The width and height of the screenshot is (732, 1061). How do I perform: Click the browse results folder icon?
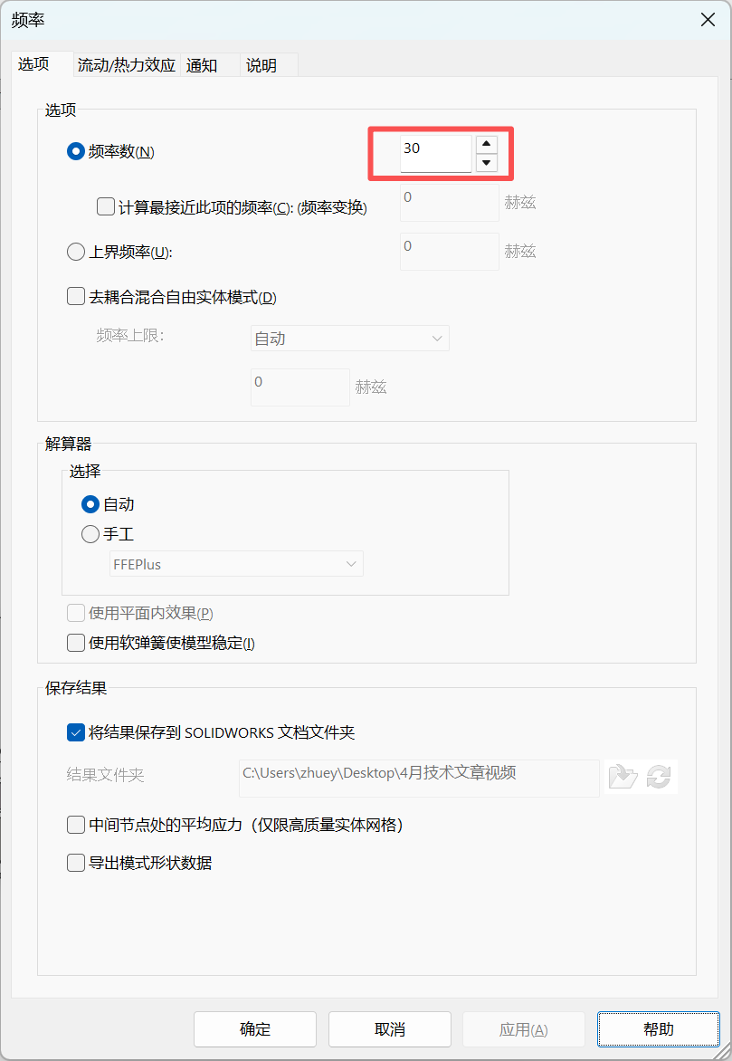[622, 777]
